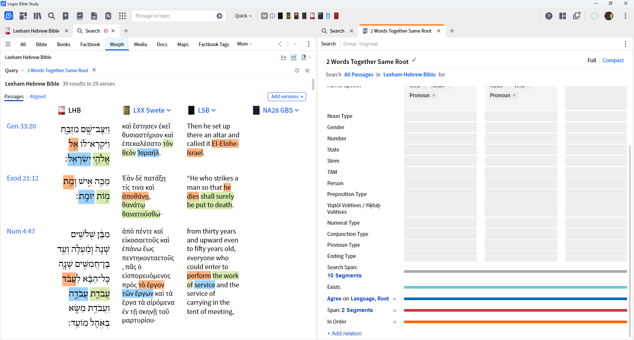This screenshot has width=634, height=340.
Task: Remove the Agree on Language, Root relation
Action: (x=395, y=299)
